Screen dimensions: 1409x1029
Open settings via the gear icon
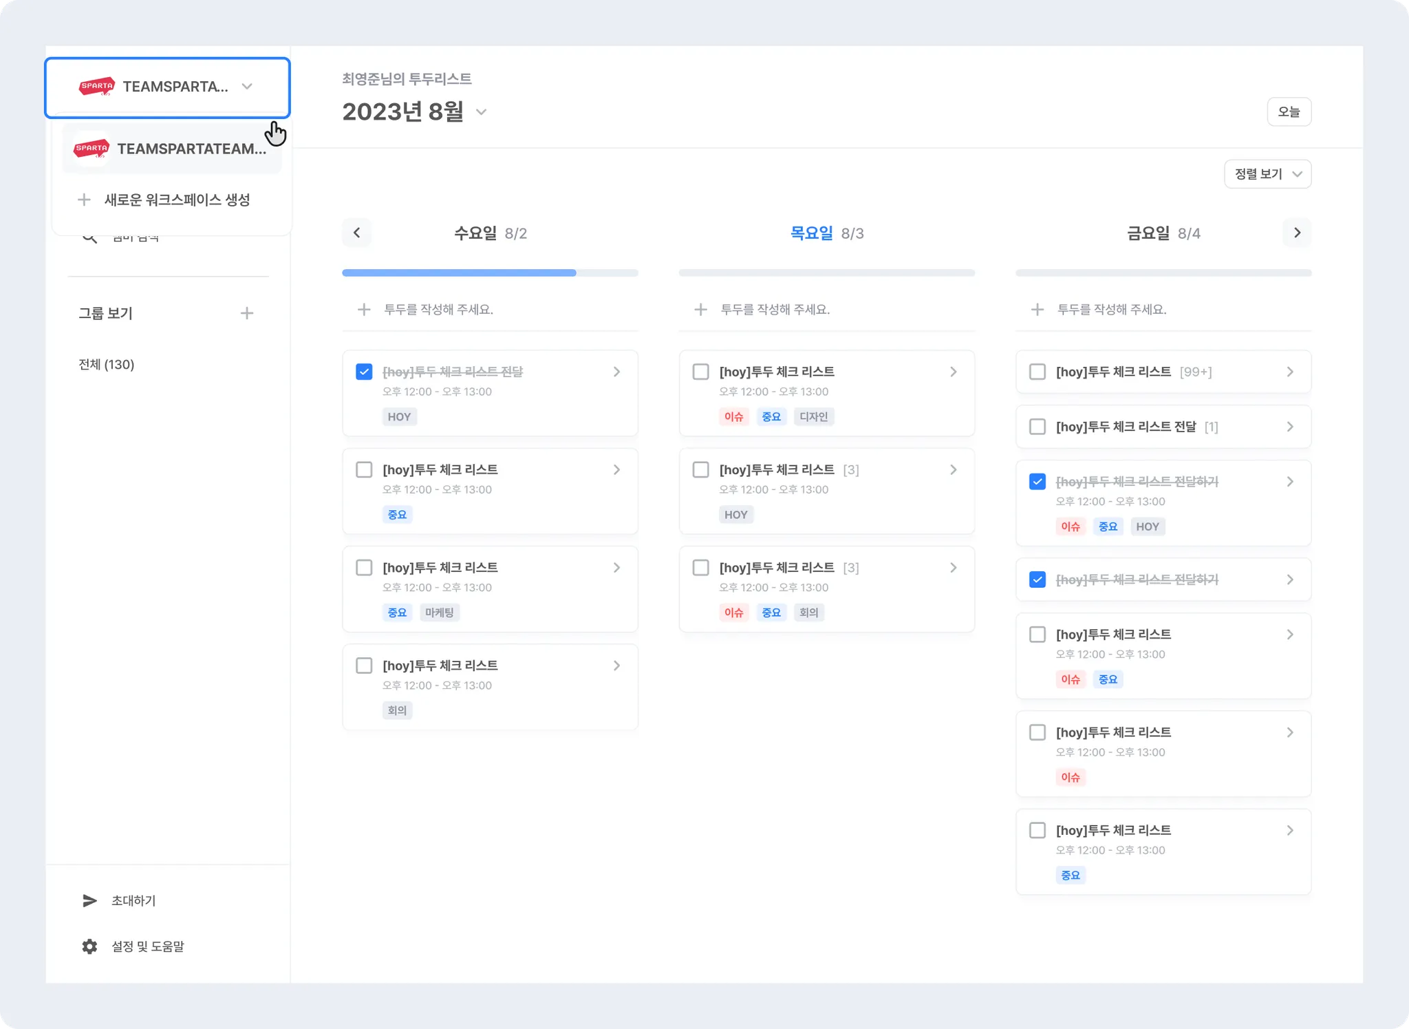(x=89, y=946)
